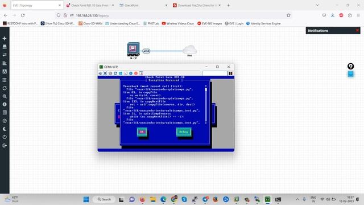The width and height of the screenshot is (364, 205).
Task: Open the Nodes list sidebar icon
Action: click(5, 47)
